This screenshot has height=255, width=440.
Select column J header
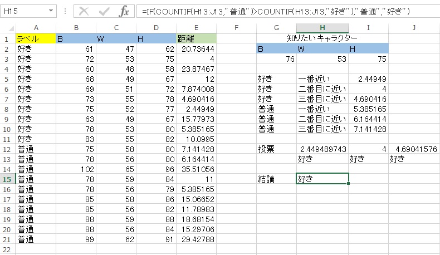click(x=414, y=28)
